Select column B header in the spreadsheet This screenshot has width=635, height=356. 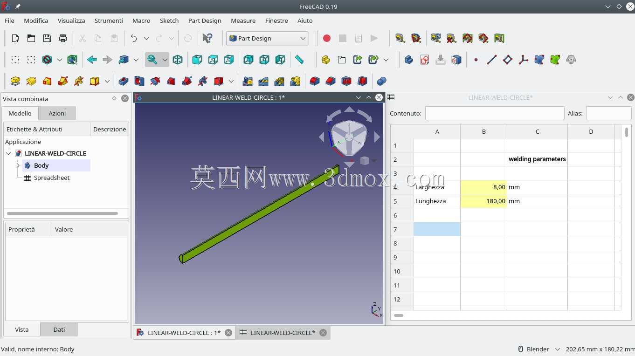483,131
